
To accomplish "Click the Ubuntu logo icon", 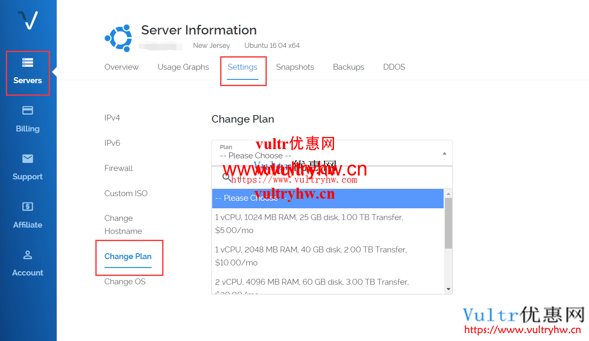I will tap(118, 38).
